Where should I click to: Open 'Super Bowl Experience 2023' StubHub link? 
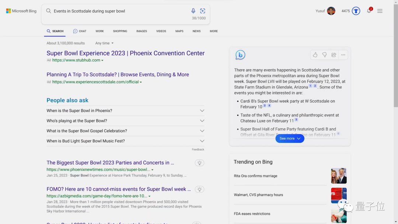coord(125,53)
